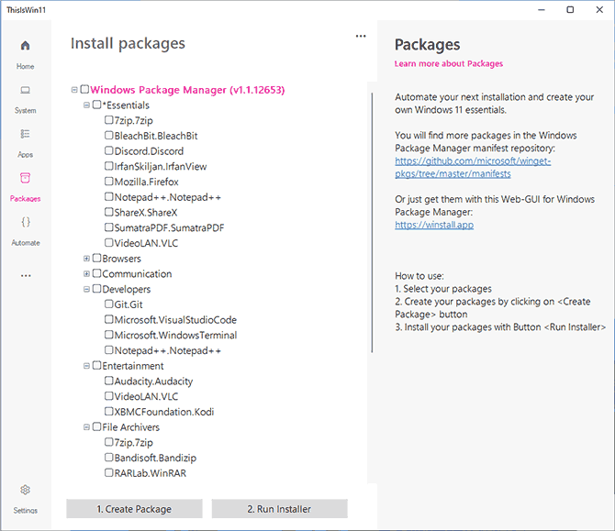Select Notepad++ row under Essentials

tap(167, 197)
